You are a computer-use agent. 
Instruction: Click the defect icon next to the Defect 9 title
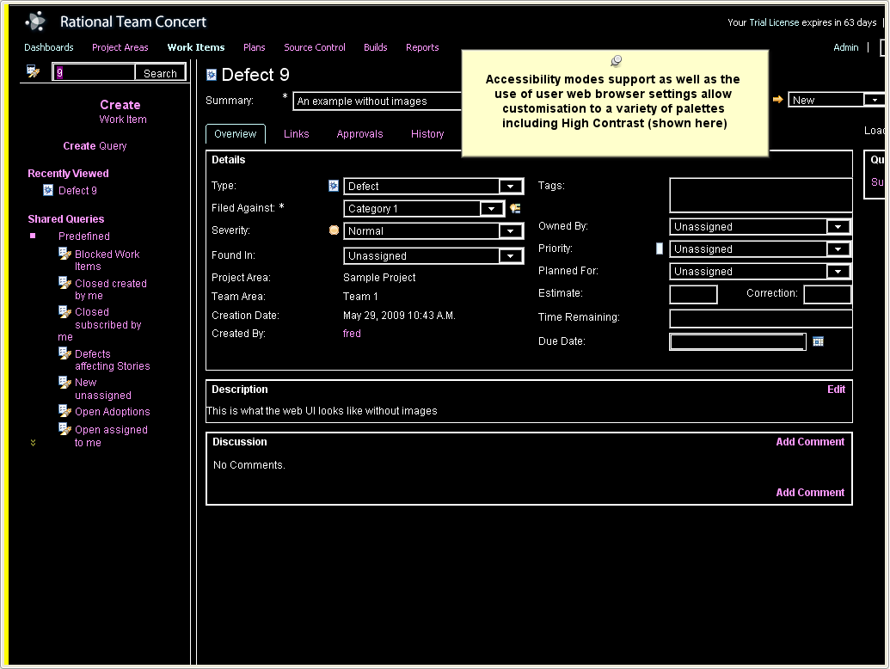(212, 76)
